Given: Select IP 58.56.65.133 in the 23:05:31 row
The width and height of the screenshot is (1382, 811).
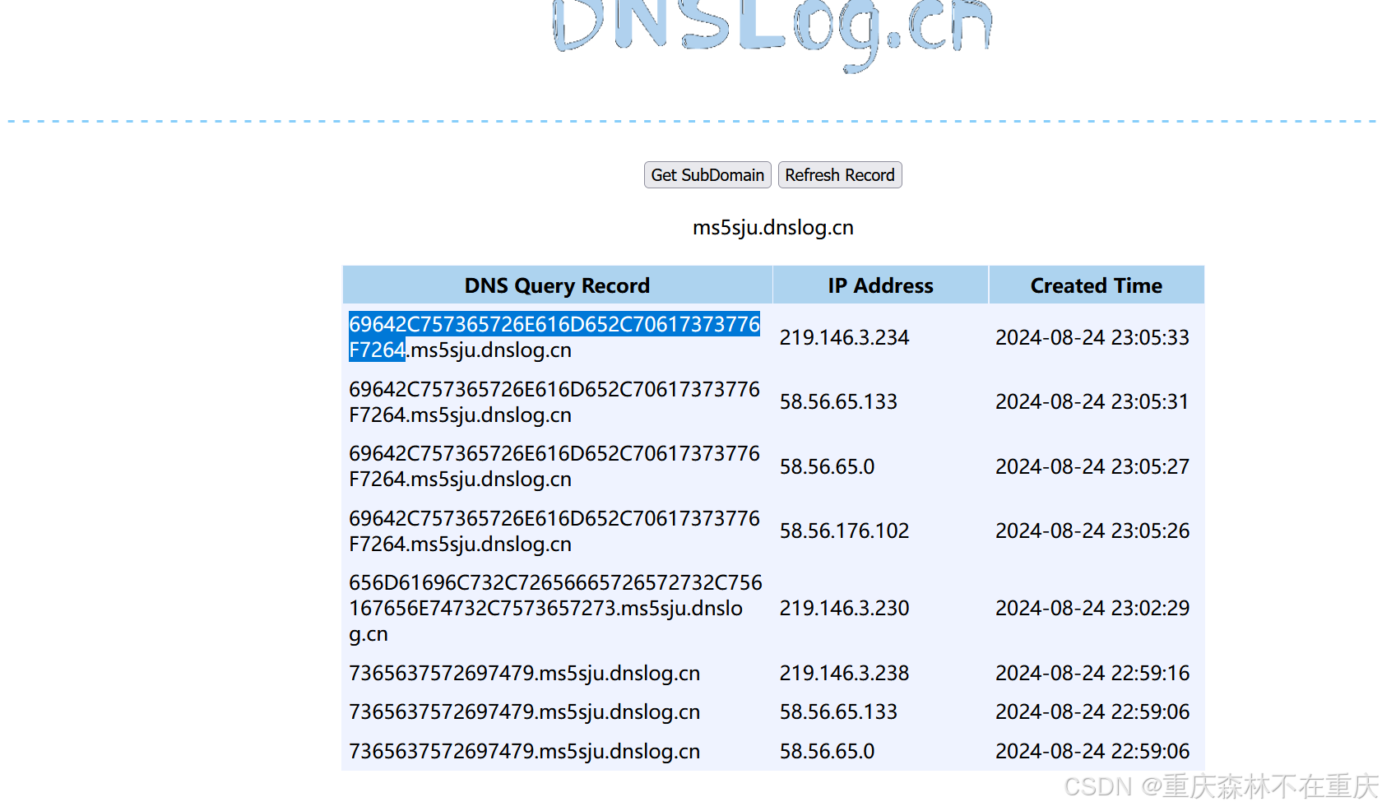Looking at the screenshot, I should click(838, 402).
